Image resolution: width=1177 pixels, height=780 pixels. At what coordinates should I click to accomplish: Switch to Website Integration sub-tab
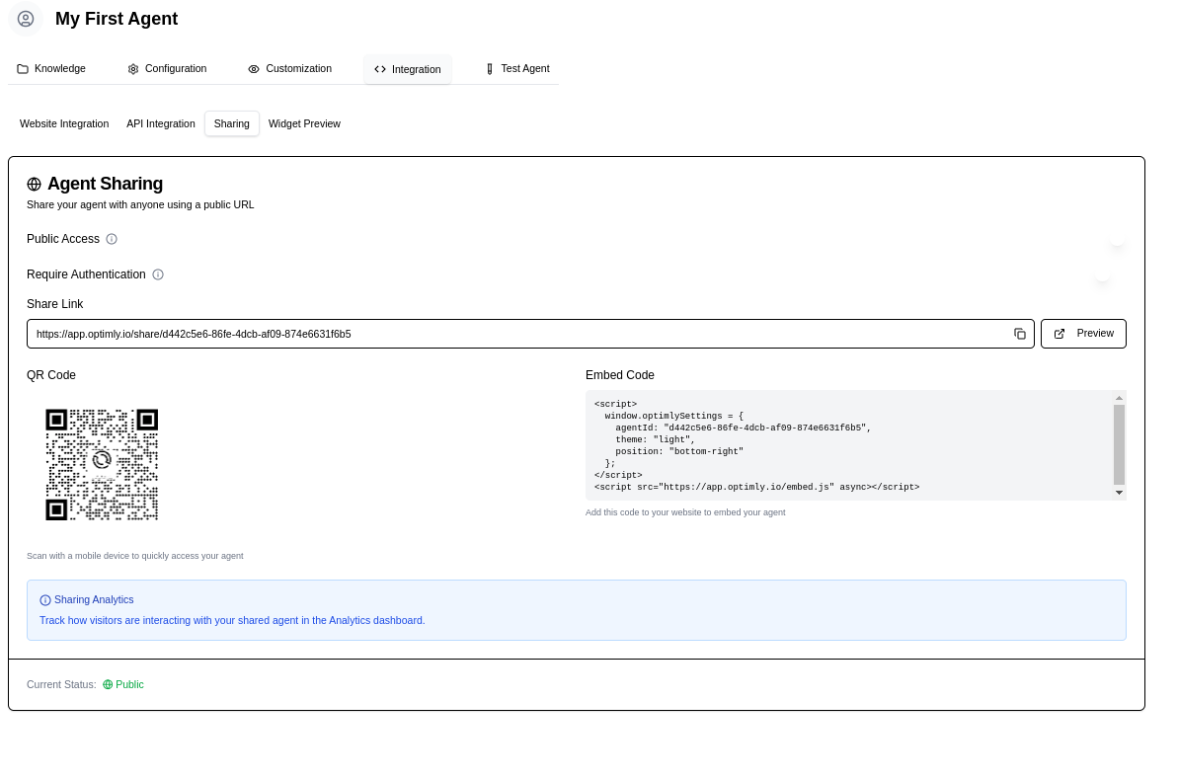pyautogui.click(x=64, y=123)
